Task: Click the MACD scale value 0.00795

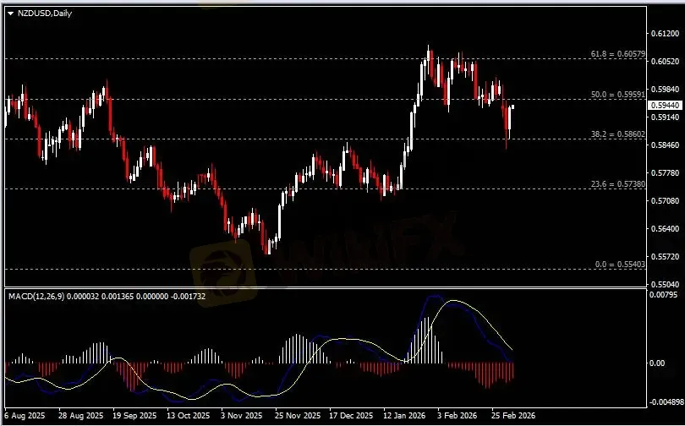Action: click(x=664, y=295)
